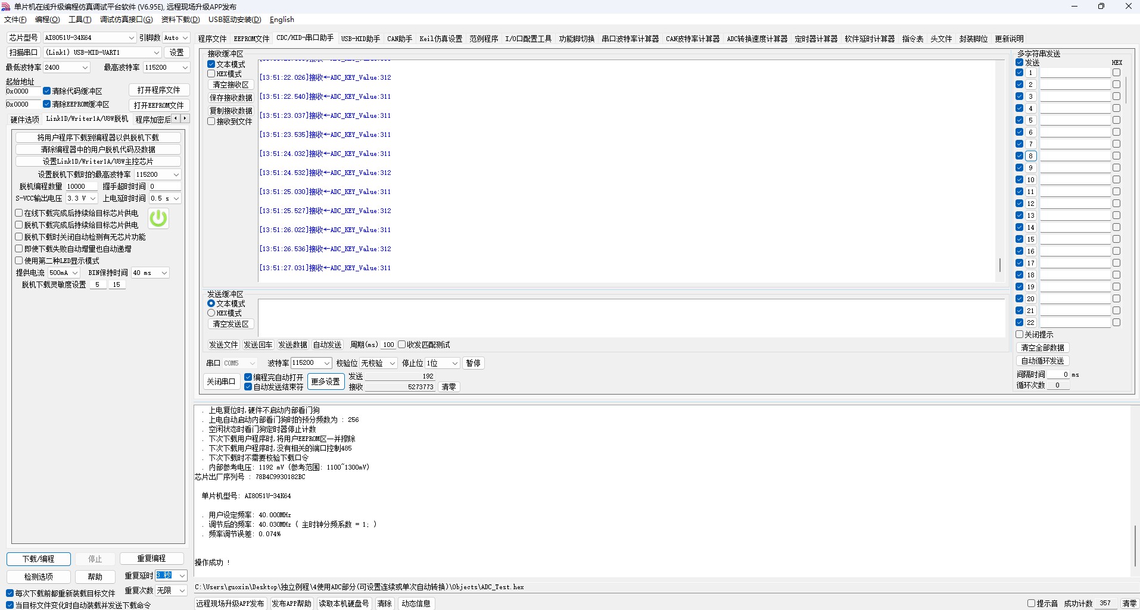This screenshot has height=610, width=1140.
Task: Toggle receive buffer 文本模式 checkbox
Action: (x=211, y=64)
